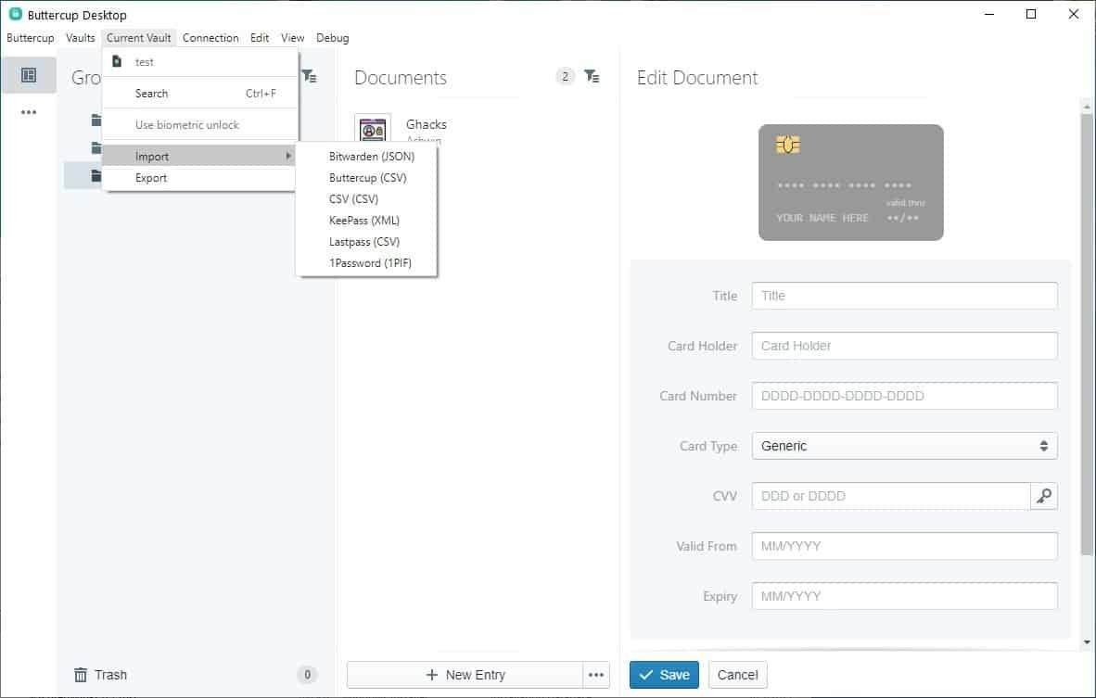This screenshot has width=1096, height=698.
Task: Click the Trash bin icon
Action: [x=81, y=674]
